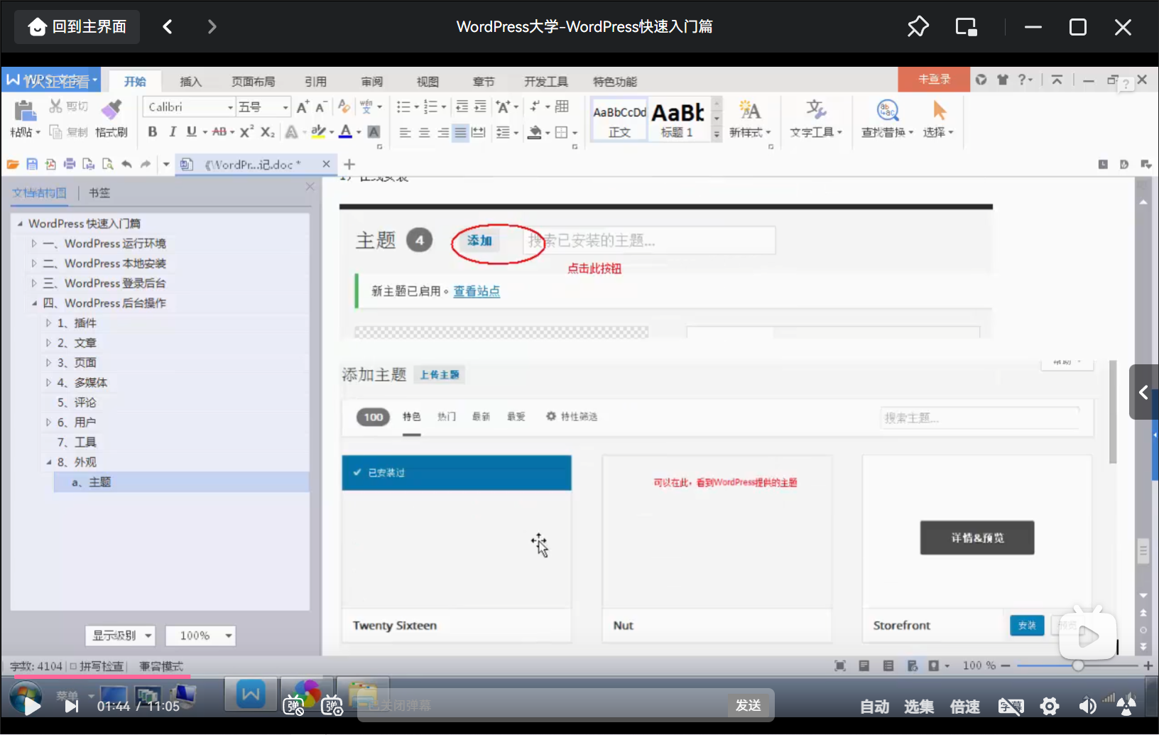Click the 未登录 login button
1159x735 pixels.
coord(934,80)
